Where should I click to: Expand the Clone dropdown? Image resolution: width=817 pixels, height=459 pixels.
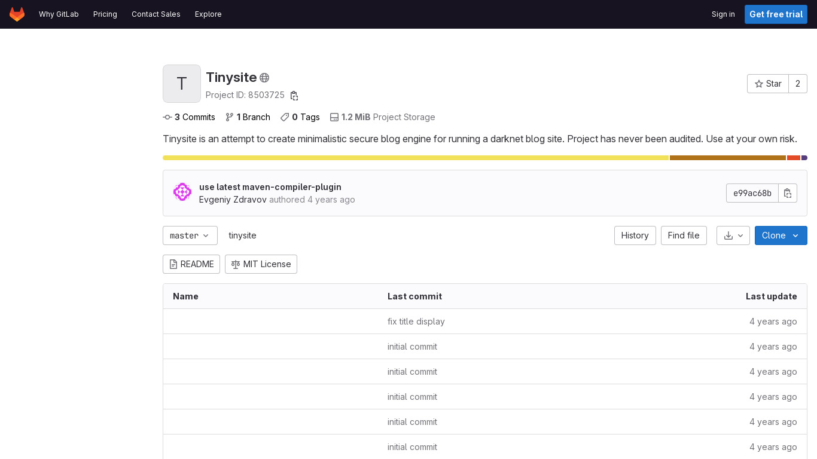coord(781,235)
